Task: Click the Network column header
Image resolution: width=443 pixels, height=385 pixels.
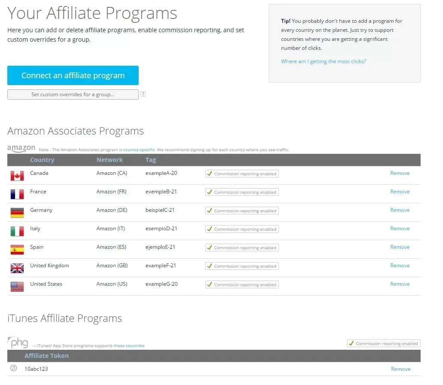Action: pos(110,160)
